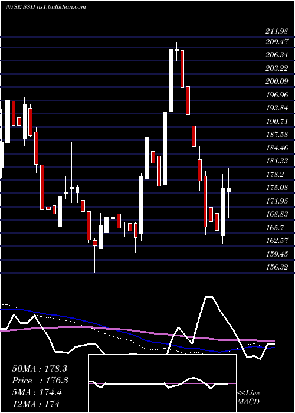Select the 206.34 price level label

277,55
